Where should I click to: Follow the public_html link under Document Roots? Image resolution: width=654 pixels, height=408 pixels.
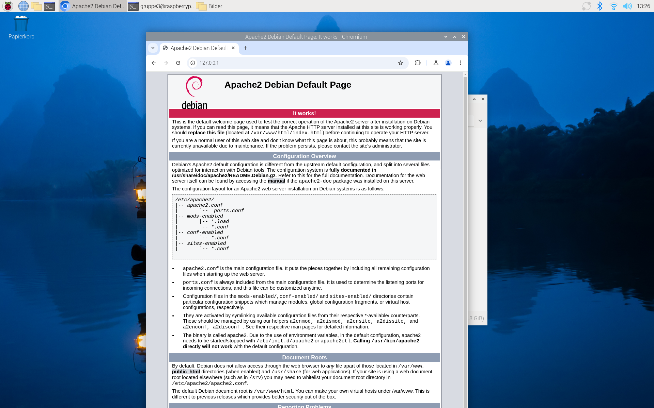click(x=186, y=372)
